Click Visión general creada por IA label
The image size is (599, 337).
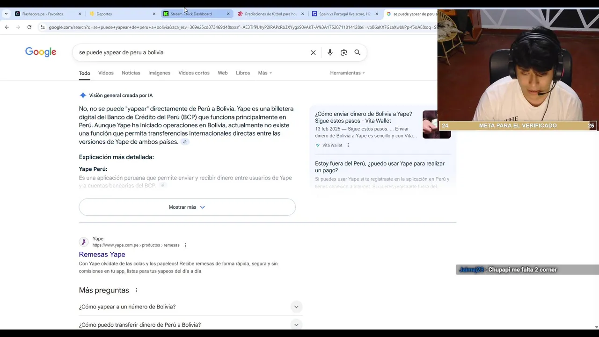(121, 95)
